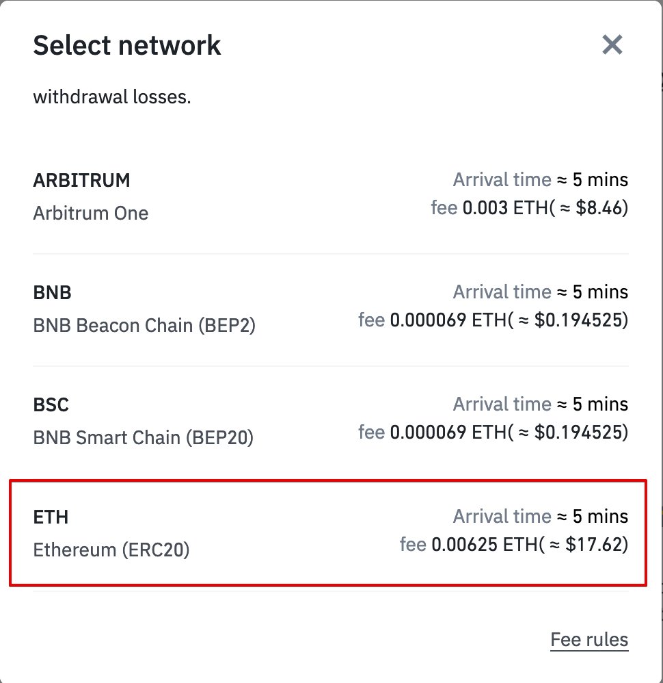
Task: Choose Arbitrum One subtitle row
Action: (x=90, y=214)
